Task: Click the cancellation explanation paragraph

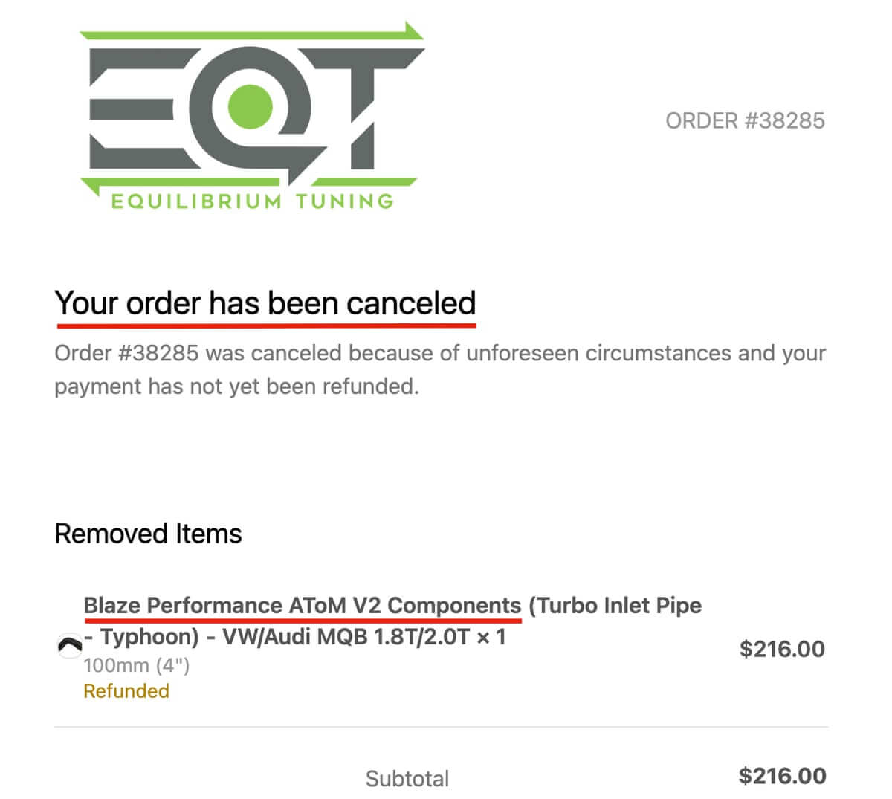Action: (x=439, y=369)
